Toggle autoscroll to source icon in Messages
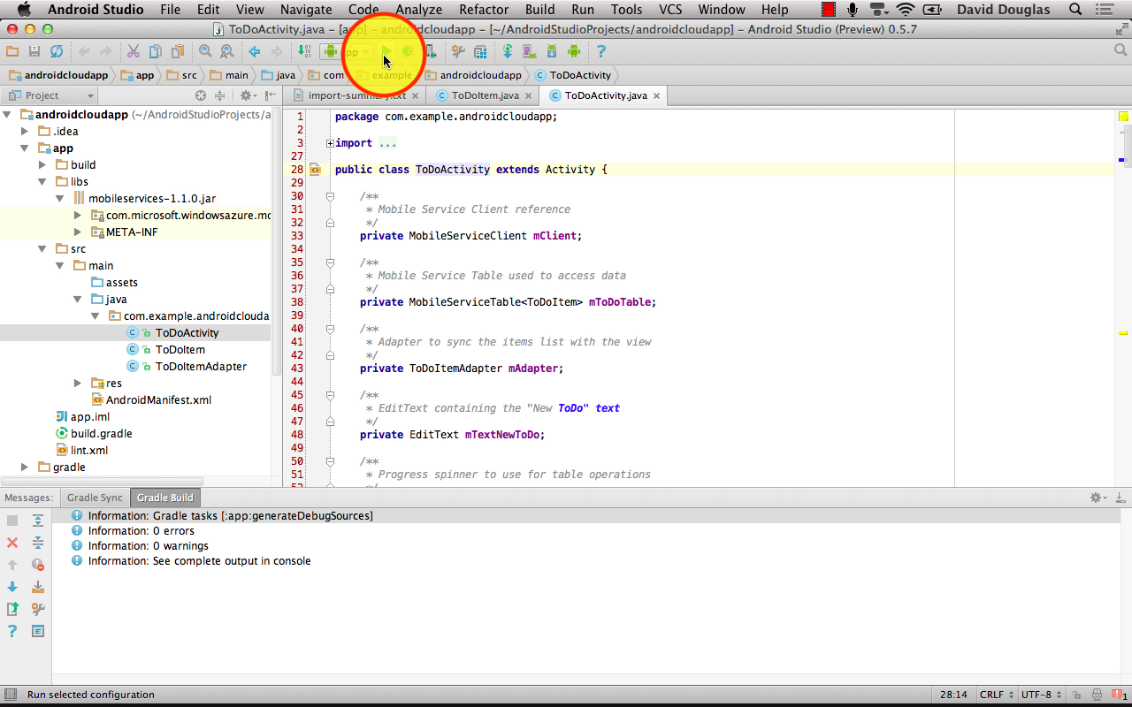The width and height of the screenshot is (1132, 707). [38, 587]
